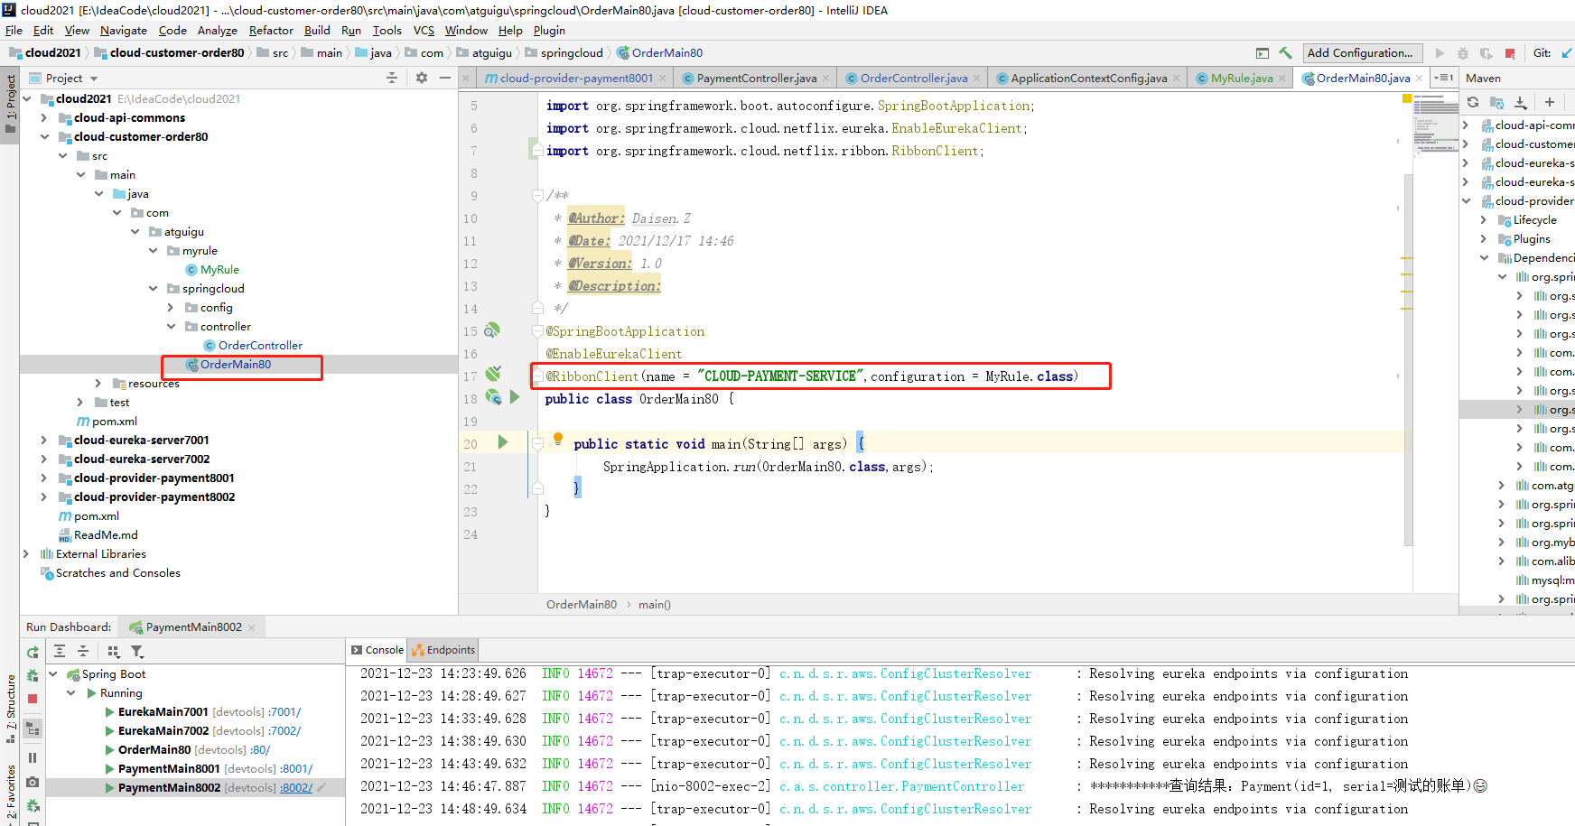1575x826 pixels.
Task: Click the yellow inspection status indicator square
Action: [1407, 98]
